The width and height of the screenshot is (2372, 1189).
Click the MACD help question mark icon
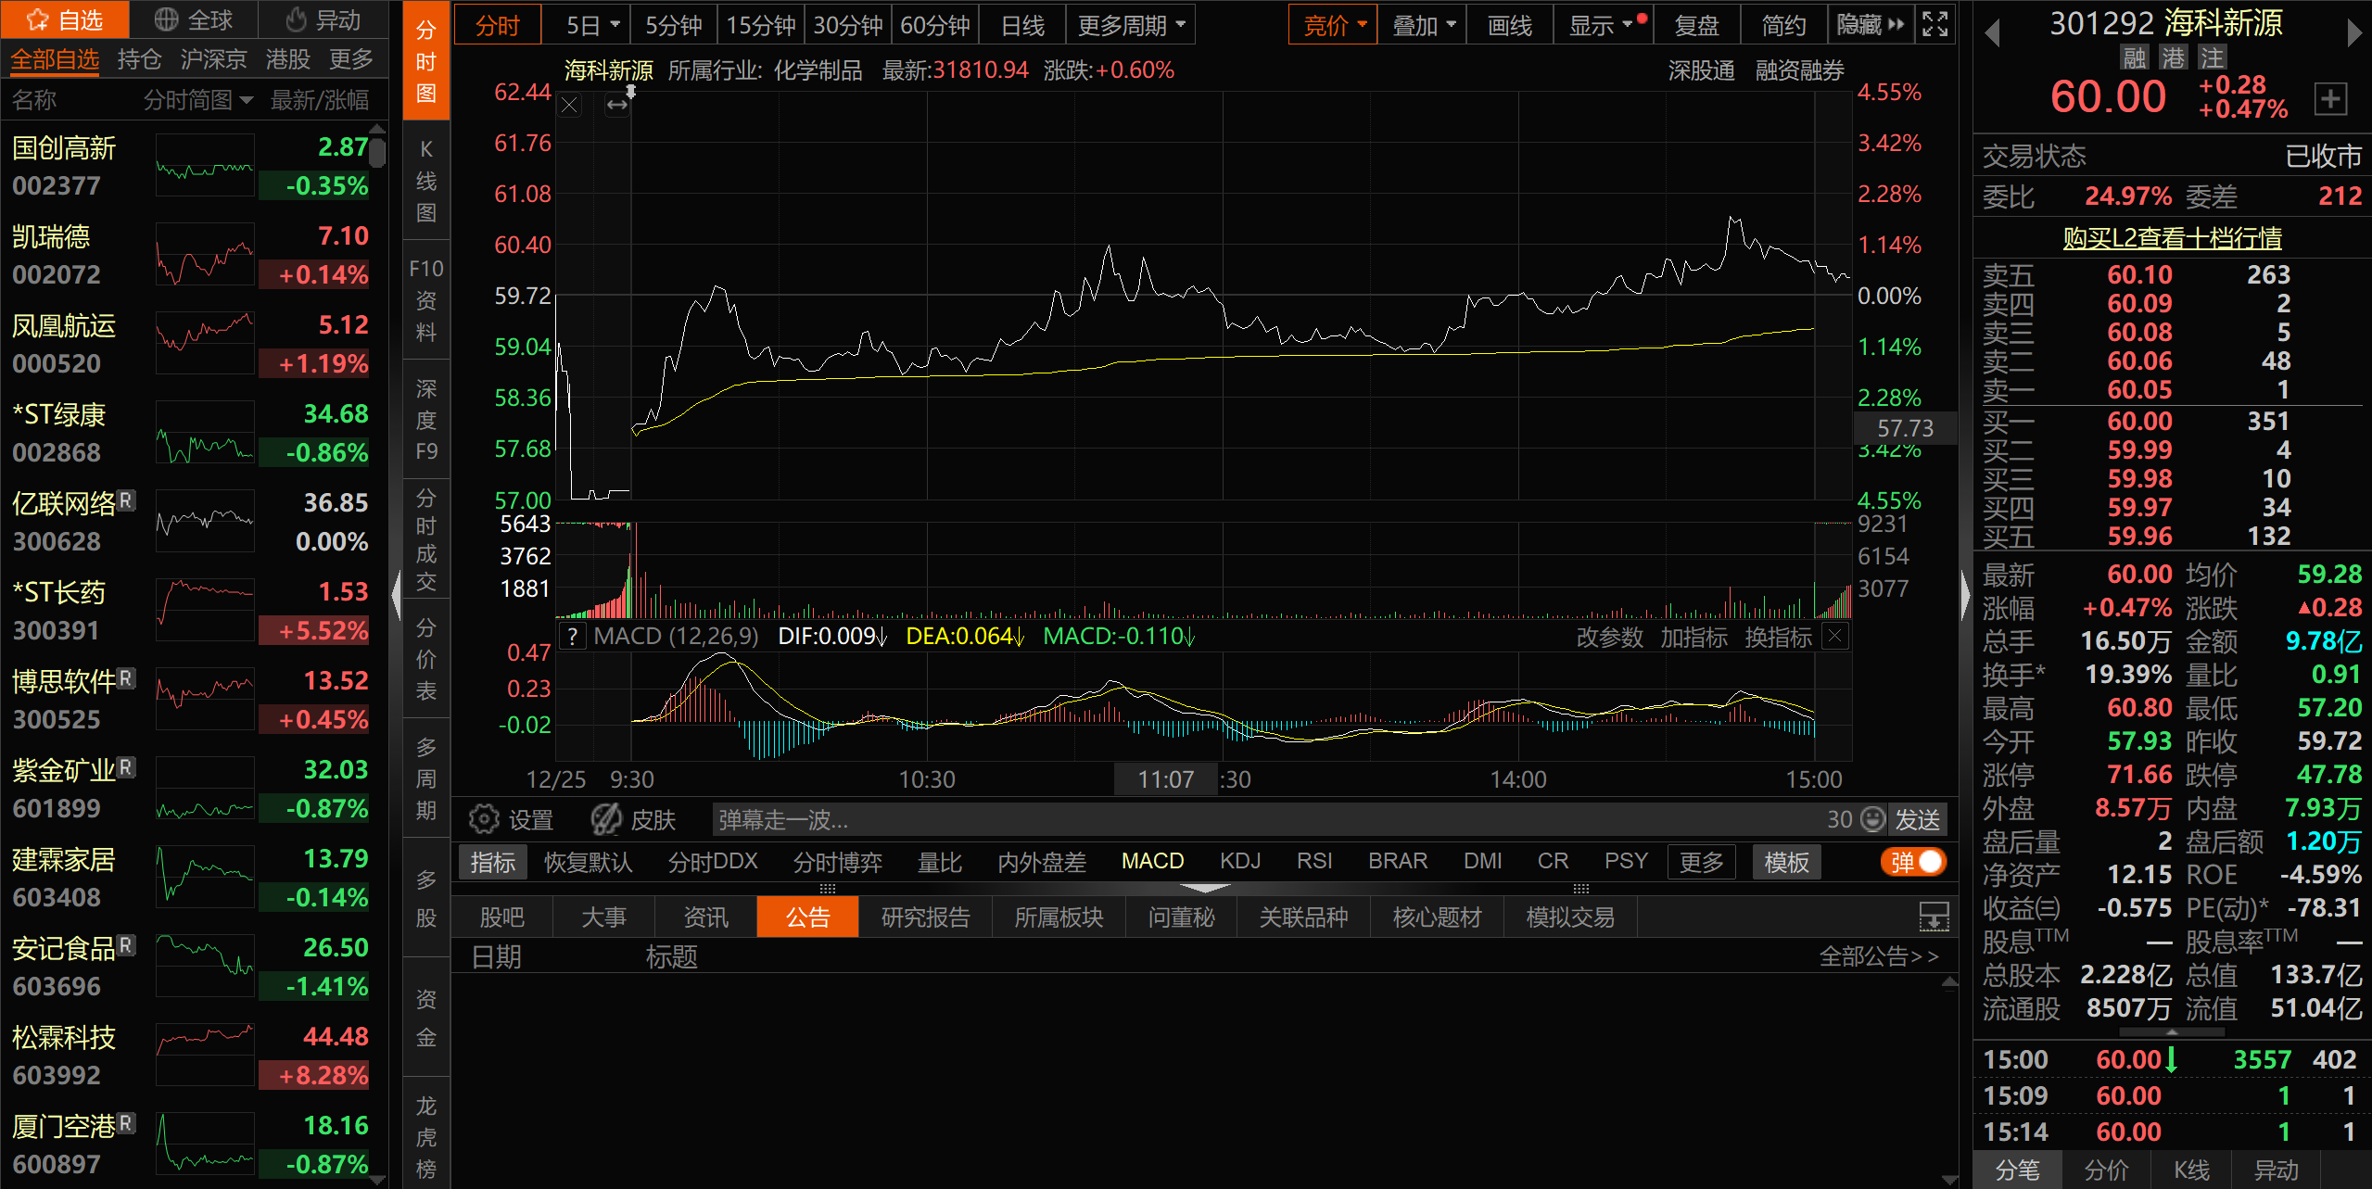pos(573,637)
